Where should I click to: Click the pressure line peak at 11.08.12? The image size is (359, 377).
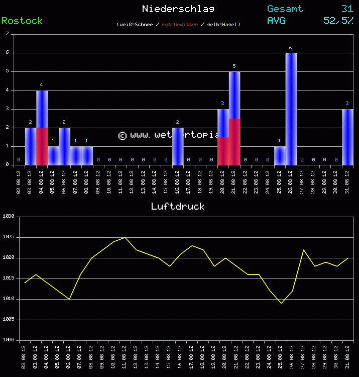click(125, 237)
